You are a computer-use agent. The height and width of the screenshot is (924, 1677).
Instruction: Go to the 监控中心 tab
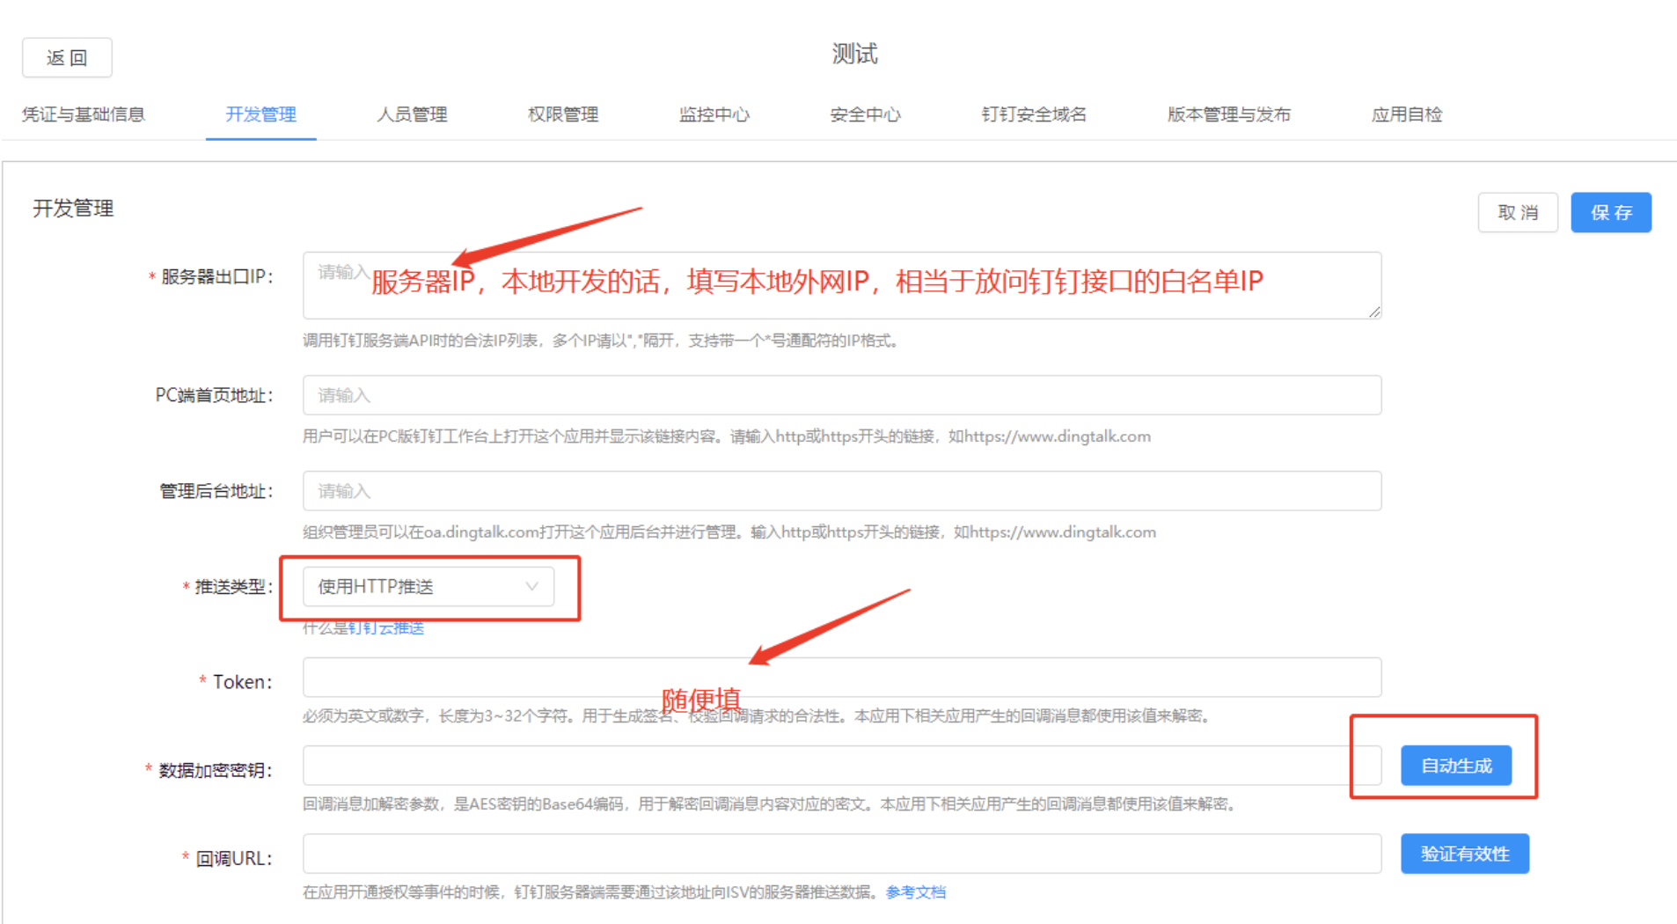(714, 114)
